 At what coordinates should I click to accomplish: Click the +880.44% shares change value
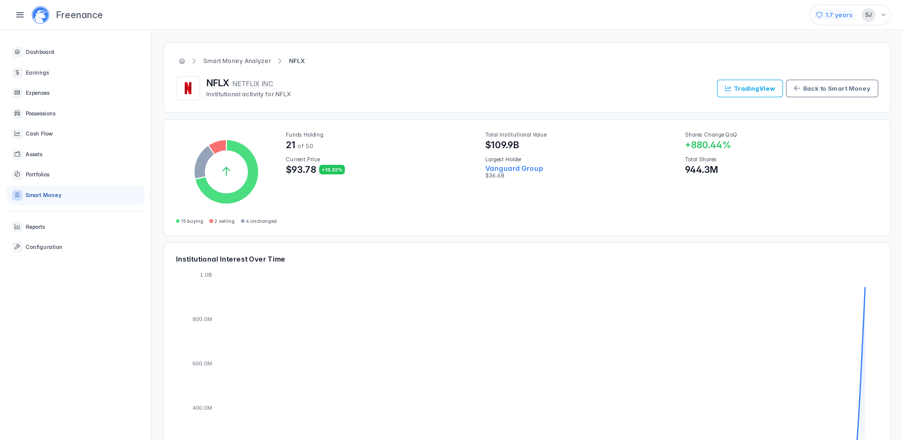708,145
